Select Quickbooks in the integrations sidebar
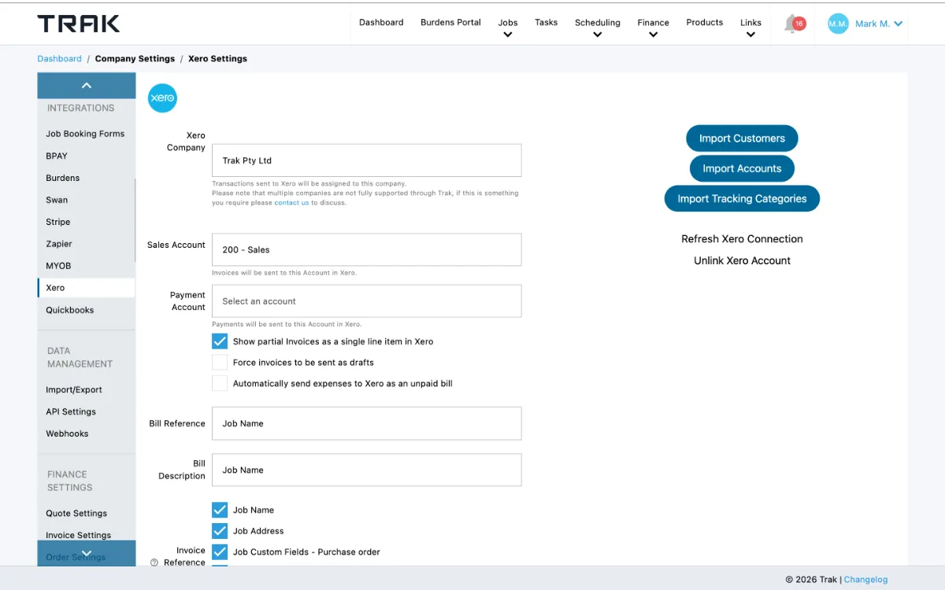This screenshot has height=590, width=945. coord(70,310)
